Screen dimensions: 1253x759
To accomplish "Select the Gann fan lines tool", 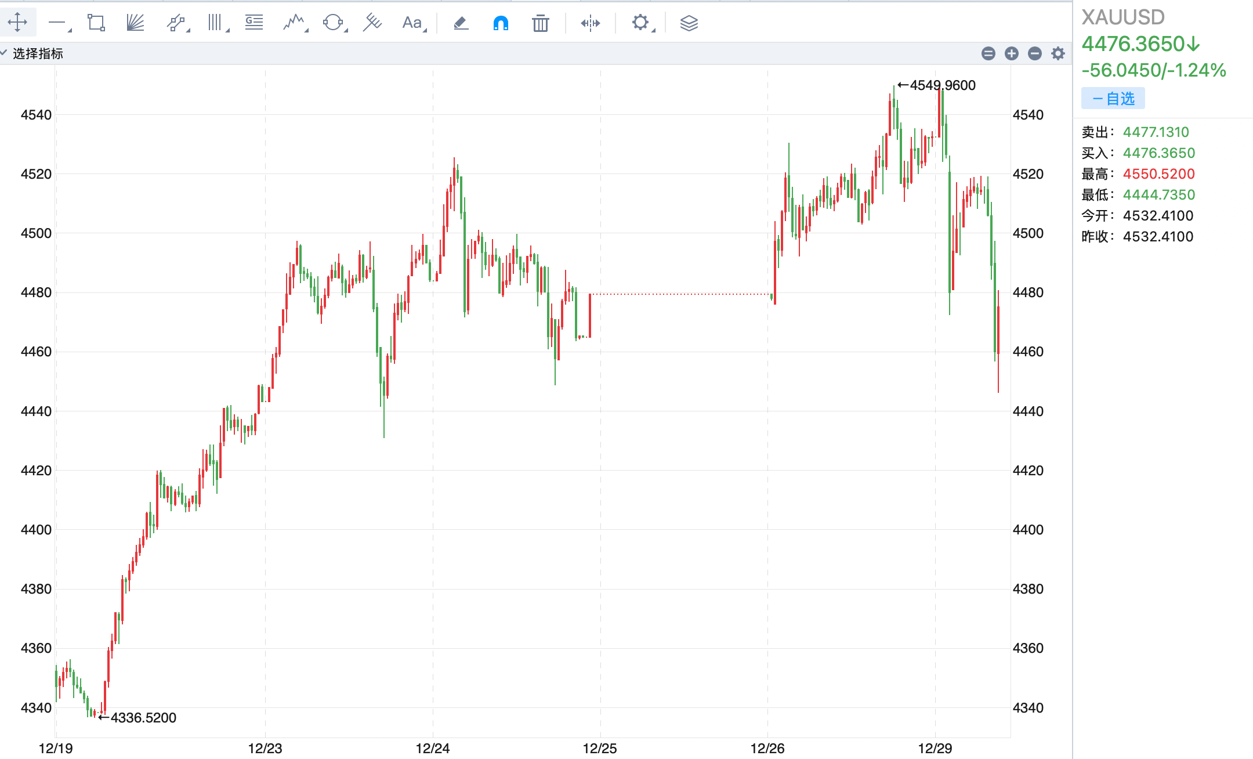I will (135, 23).
